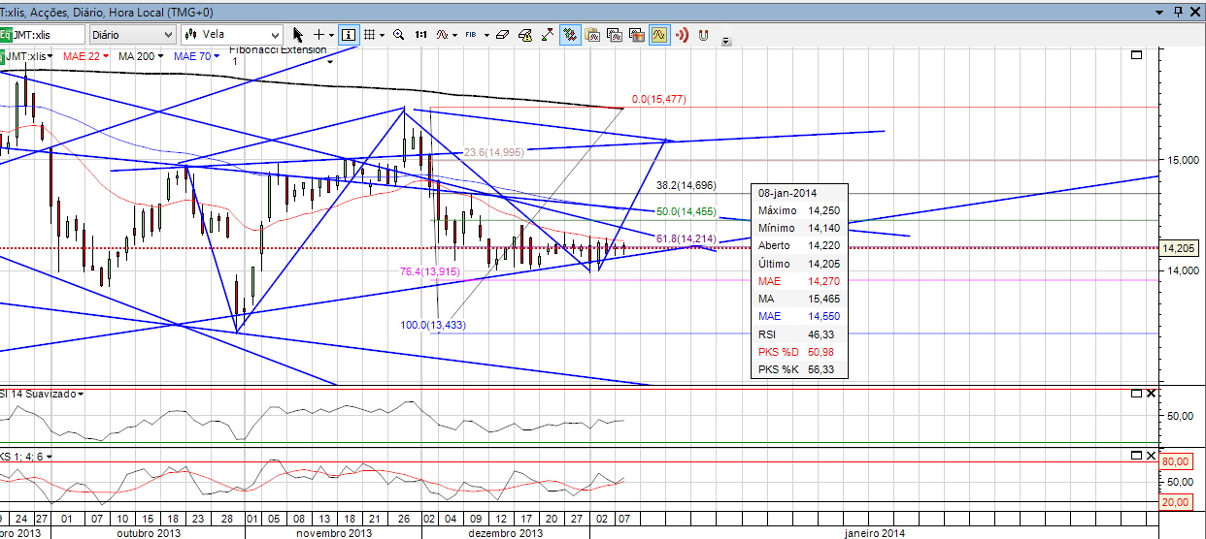Click the red sound waves icon
Screen dimensions: 1206x539
[682, 34]
